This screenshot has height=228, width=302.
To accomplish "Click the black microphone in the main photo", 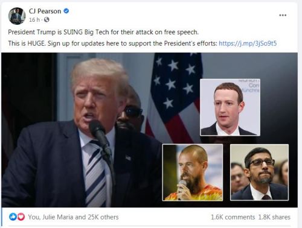I will [x=100, y=137].
